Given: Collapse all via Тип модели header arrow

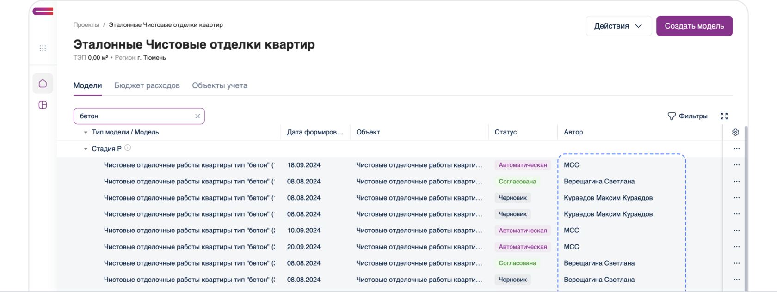Looking at the screenshot, I should tap(86, 132).
